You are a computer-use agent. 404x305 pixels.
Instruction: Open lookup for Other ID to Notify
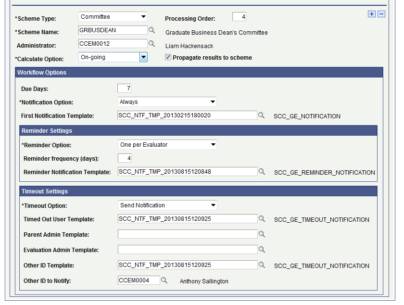(x=164, y=280)
